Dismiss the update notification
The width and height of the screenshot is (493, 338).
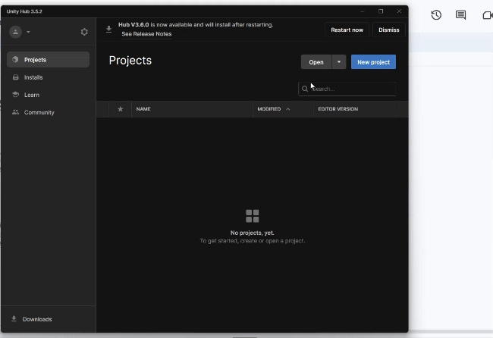pyautogui.click(x=389, y=30)
